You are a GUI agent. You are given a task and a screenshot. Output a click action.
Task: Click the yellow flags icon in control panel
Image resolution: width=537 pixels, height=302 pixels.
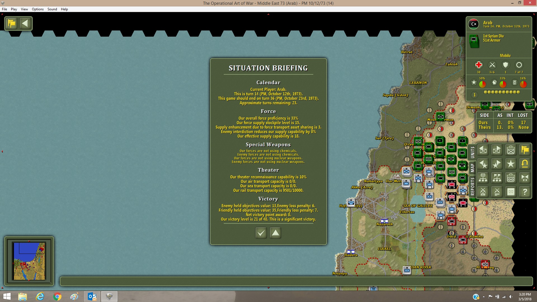pos(525,150)
